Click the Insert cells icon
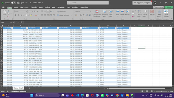 tap(117, 12)
